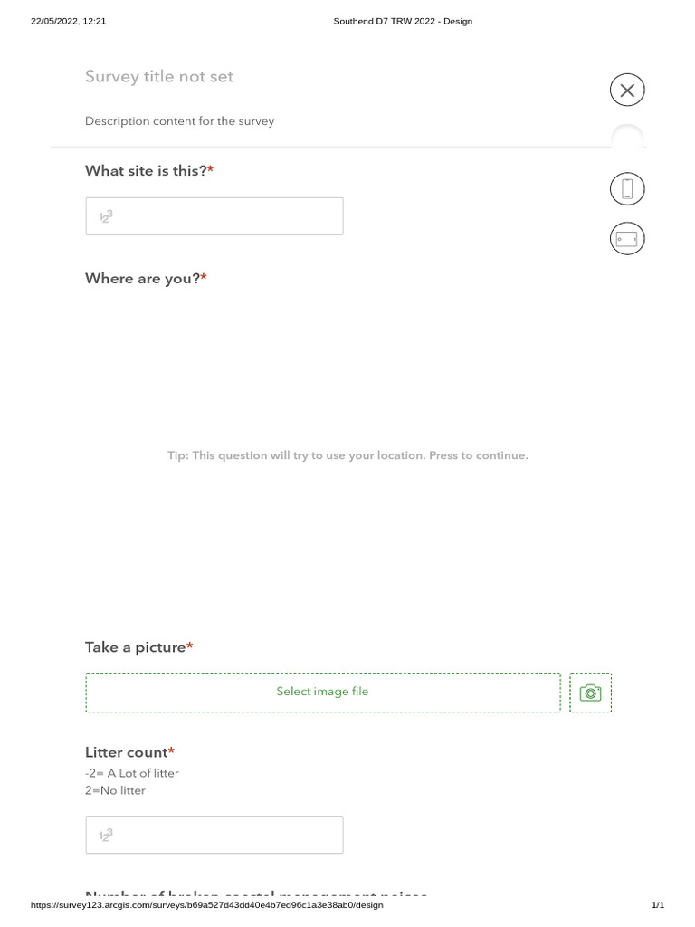Click the camera icon to take photo

[x=590, y=693]
